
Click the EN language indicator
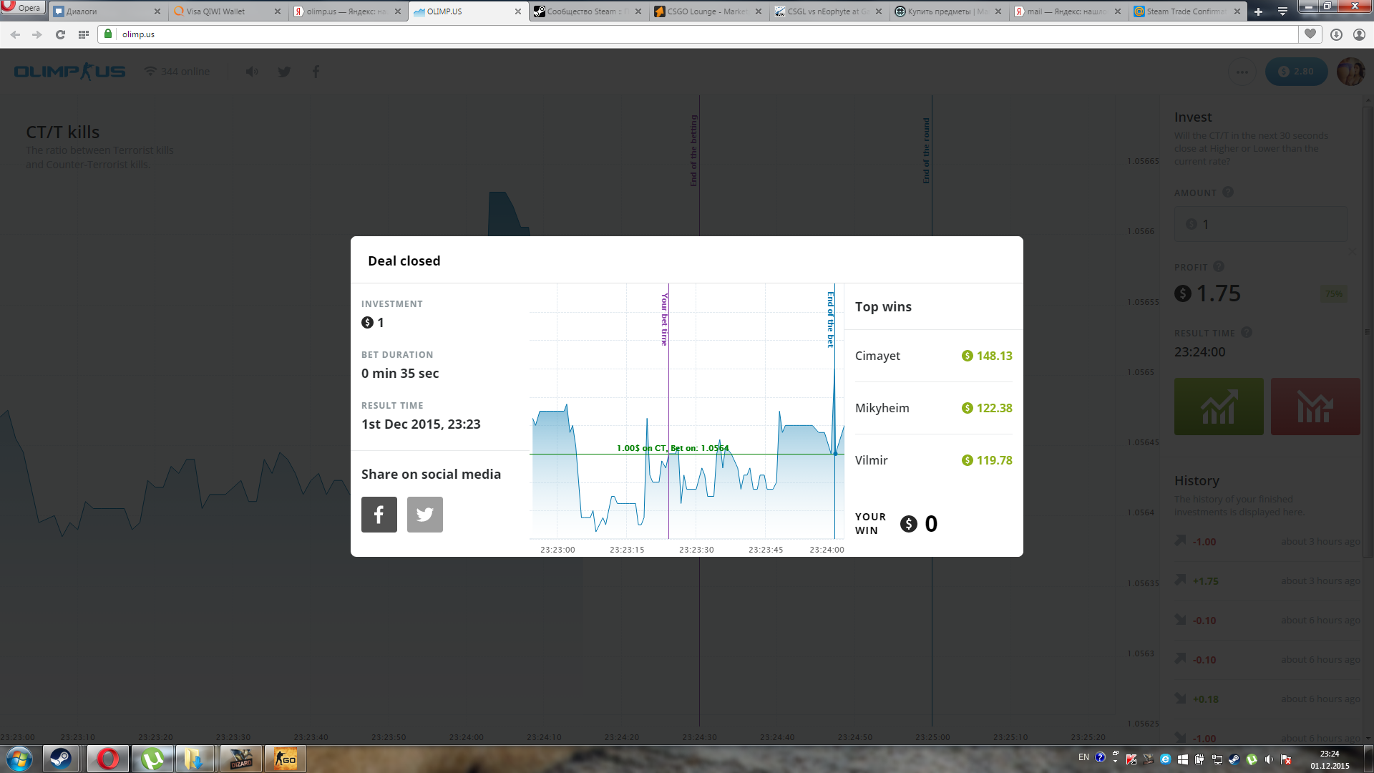pos(1083,757)
